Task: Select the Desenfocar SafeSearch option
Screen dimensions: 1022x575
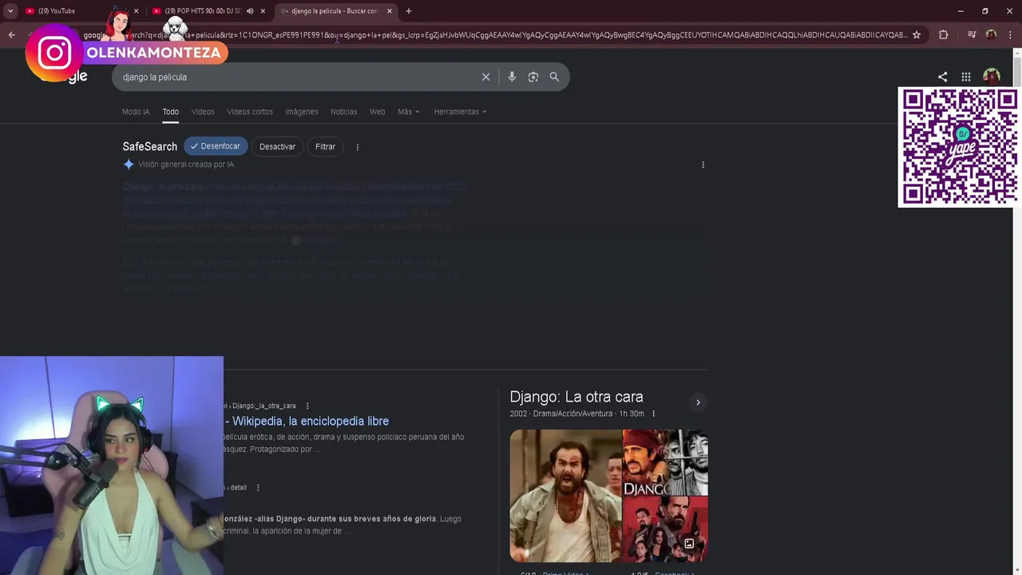Action: [x=216, y=146]
